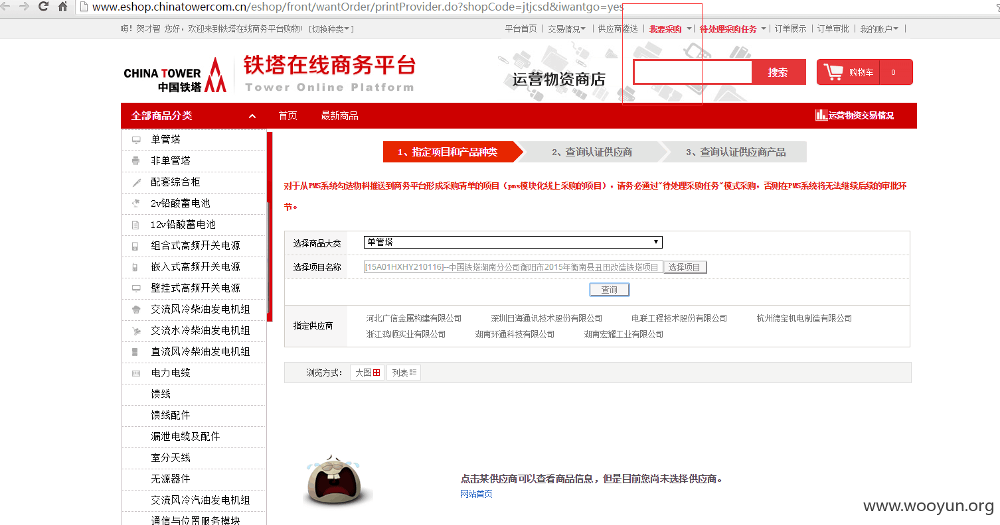Image resolution: width=1000 pixels, height=525 pixels.
Task: Click icon beside 交流风冷柴油发电机组
Action: coord(136,310)
